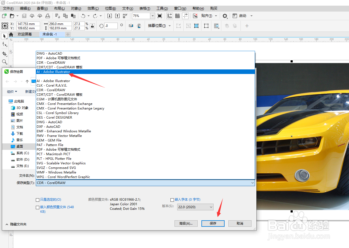Screen dimensions: 349x248
Task: Toggle the show grid icon
Action: (177, 16)
